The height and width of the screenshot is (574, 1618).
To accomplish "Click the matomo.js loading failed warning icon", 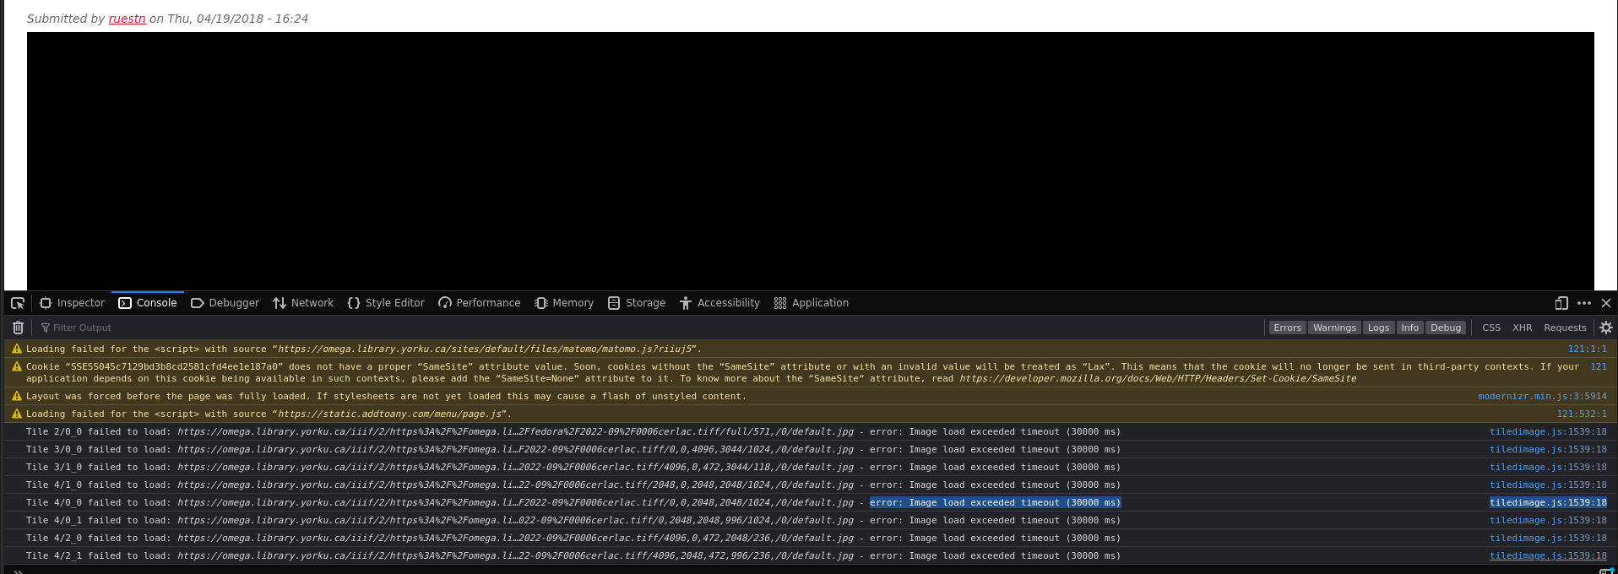I will (16, 349).
